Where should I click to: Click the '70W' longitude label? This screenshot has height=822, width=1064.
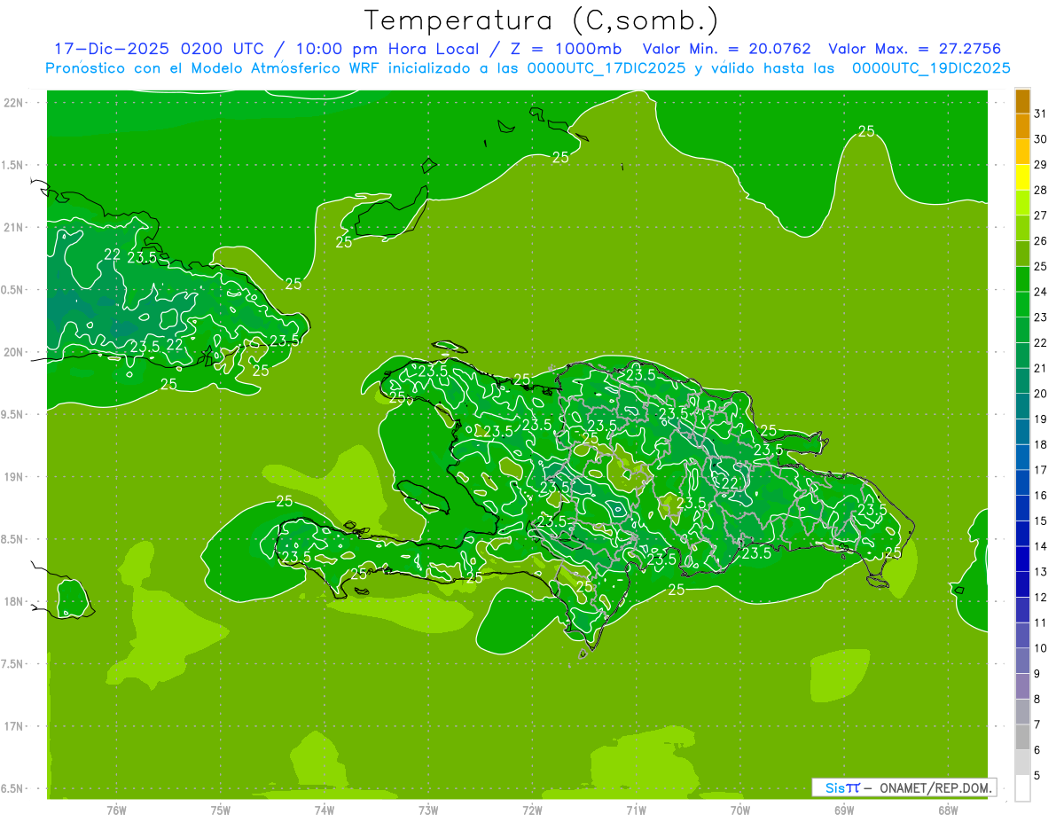740,810
